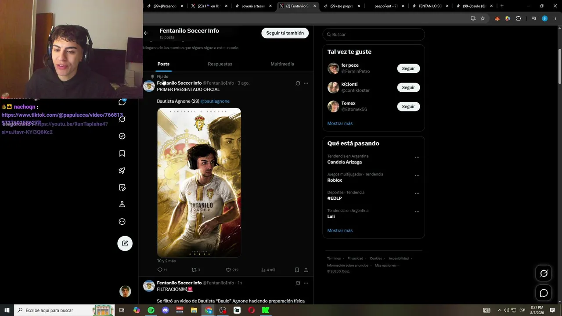Switch to the Respuestas tab
Image resolution: width=562 pixels, height=316 pixels.
click(220, 64)
